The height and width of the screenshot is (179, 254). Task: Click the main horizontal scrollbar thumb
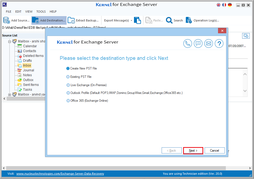116,168
